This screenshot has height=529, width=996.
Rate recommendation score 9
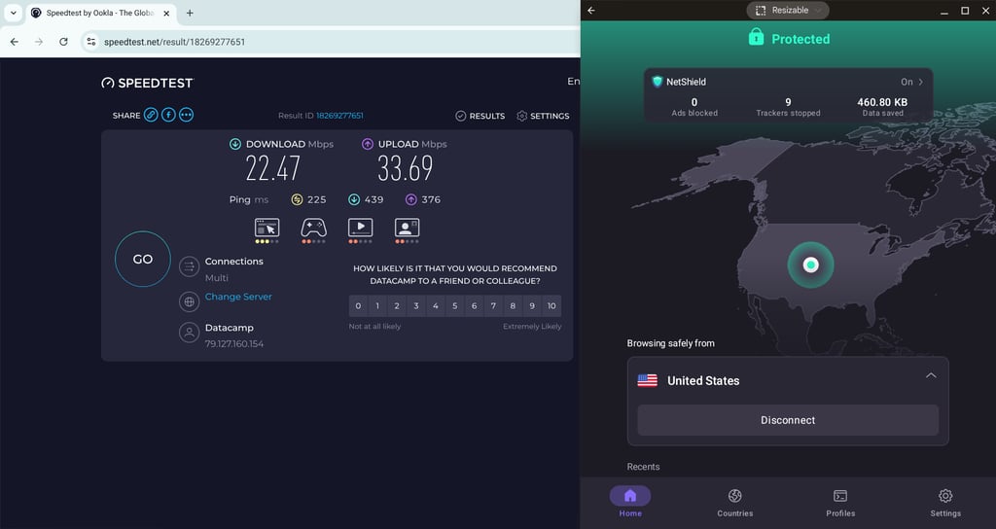coord(532,306)
